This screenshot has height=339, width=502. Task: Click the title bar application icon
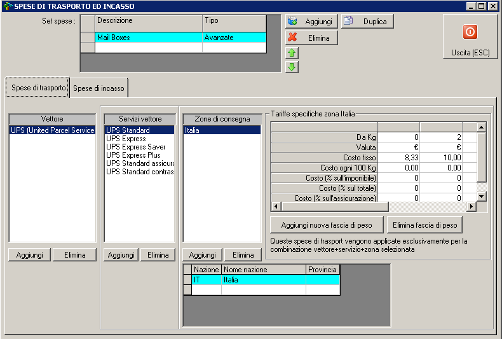8,6
